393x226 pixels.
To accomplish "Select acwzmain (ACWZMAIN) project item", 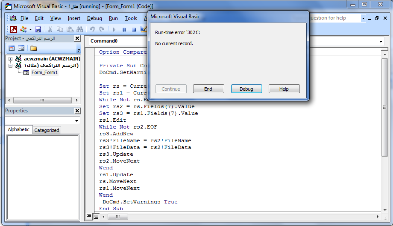I will pos(52,59).
